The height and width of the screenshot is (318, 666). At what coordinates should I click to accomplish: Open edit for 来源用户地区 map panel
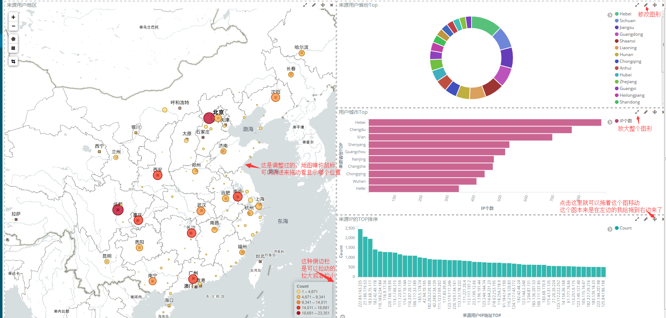point(314,5)
